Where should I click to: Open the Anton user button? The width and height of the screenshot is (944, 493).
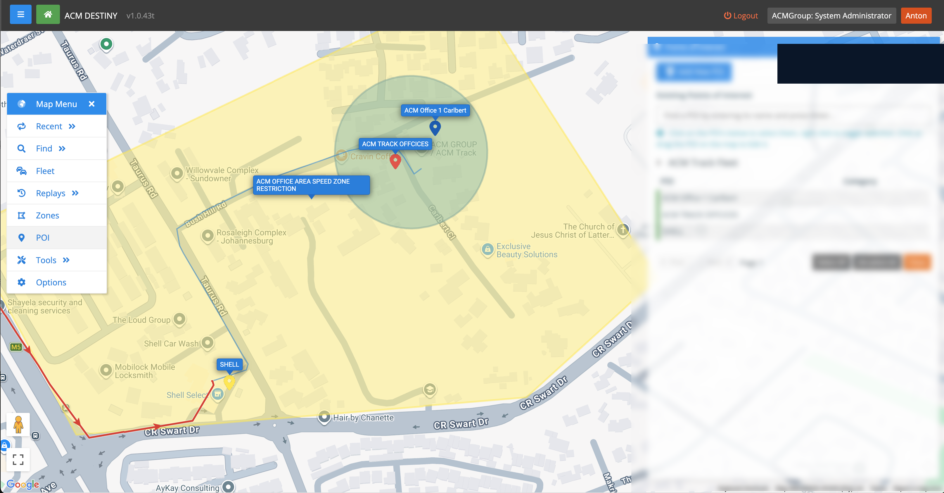916,15
